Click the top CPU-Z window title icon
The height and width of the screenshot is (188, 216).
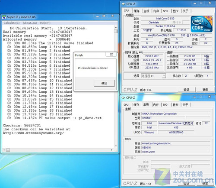pyautogui.click(x=124, y=4)
